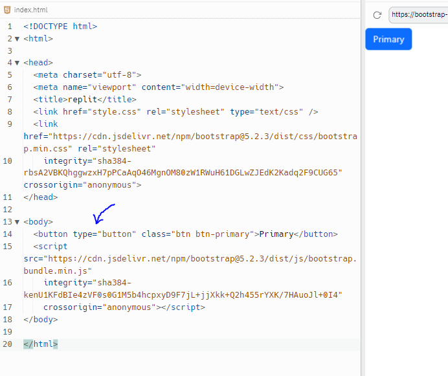The image size is (448, 376).
Task: Click the vertical divider between editor and preview
Action: point(363,188)
